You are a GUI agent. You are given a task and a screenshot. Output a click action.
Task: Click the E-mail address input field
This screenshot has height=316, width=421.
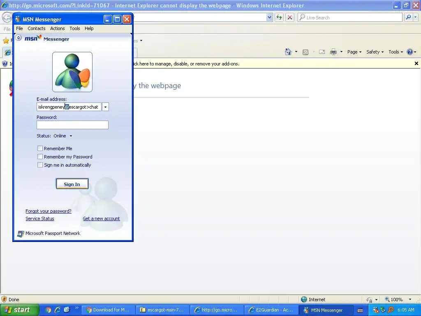coord(69,107)
